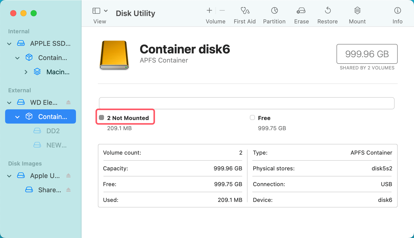The height and width of the screenshot is (238, 414).
Task: Click the remove volume minus icon
Action: [222, 11]
